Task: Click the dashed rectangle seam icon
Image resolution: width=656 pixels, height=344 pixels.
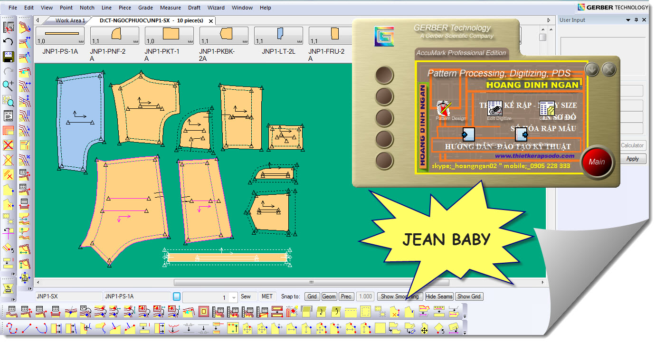Action: (x=365, y=312)
